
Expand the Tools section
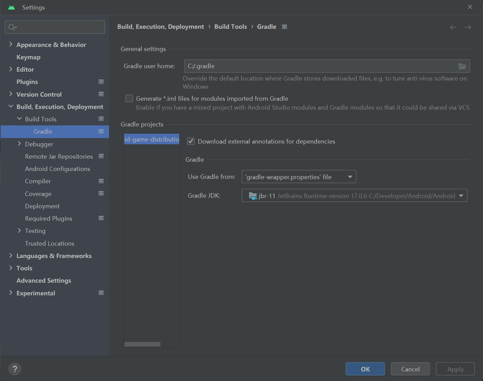(x=11, y=268)
